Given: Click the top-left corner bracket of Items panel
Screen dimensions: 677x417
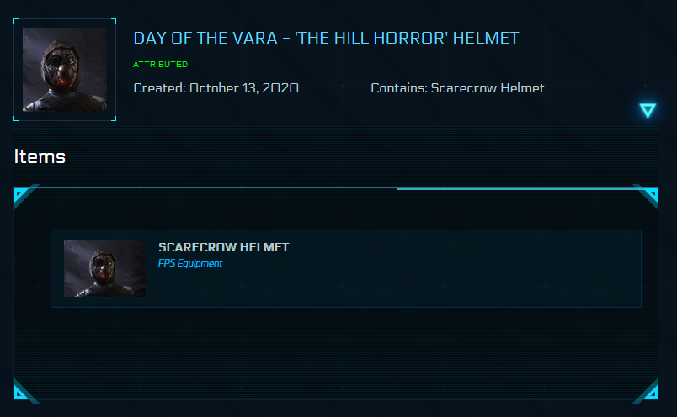Looking at the screenshot, I should [21, 196].
